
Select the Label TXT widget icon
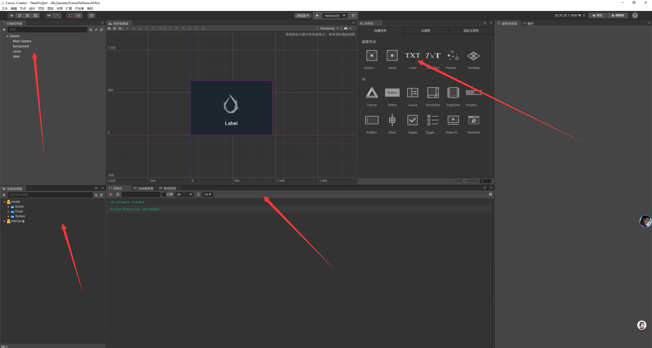[x=412, y=56]
